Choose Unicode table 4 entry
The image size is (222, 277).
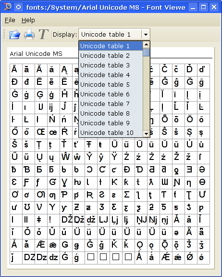(x=111, y=75)
